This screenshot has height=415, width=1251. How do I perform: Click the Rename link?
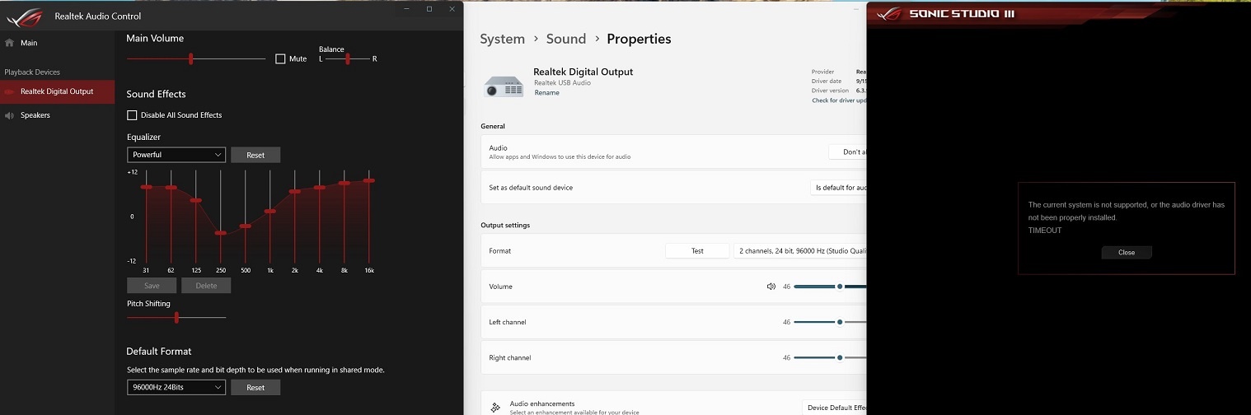click(x=546, y=92)
